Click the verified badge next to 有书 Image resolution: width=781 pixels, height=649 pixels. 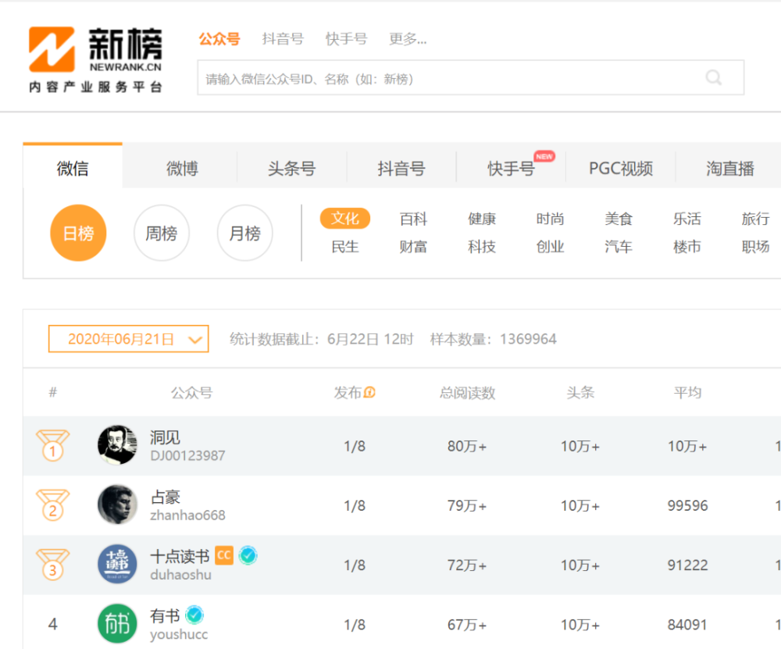tap(194, 615)
